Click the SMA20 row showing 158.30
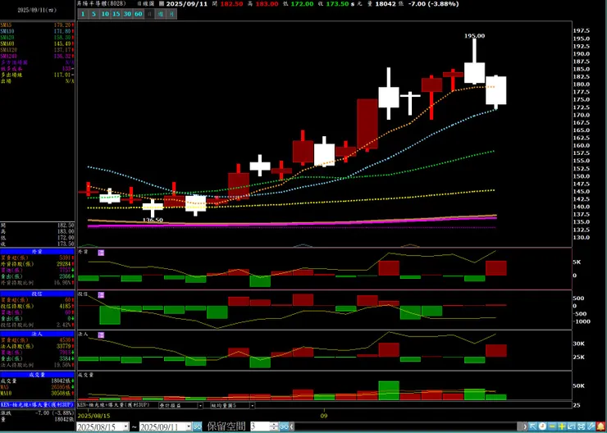Screen dimensions: 607x433 (37, 37)
